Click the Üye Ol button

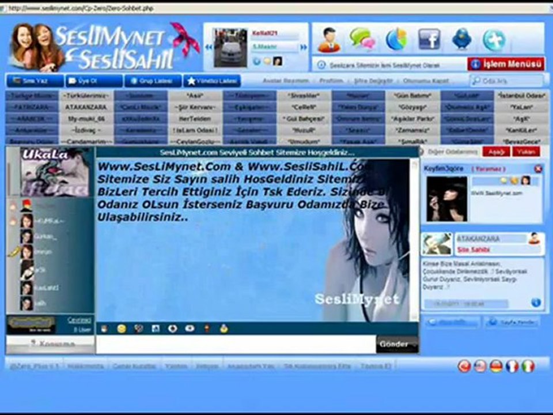[x=94, y=81]
